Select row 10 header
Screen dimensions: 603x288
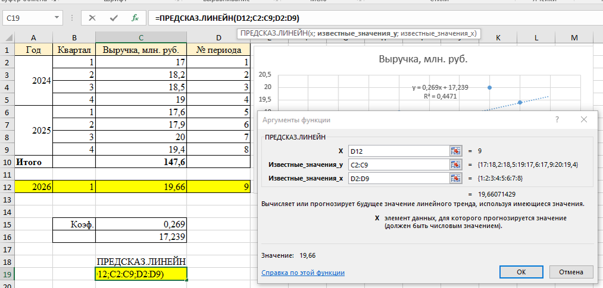tap(7, 162)
